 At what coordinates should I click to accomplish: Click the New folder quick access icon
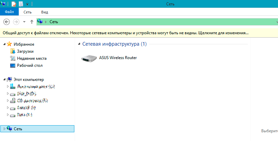[x=21, y=4]
